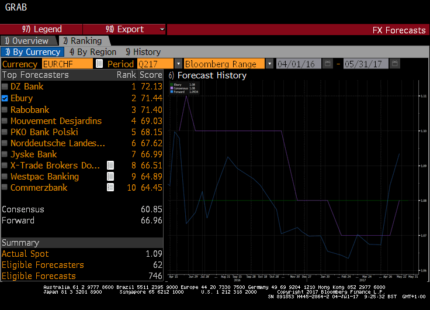Select the Bloomberg Range field

[x=224, y=64]
